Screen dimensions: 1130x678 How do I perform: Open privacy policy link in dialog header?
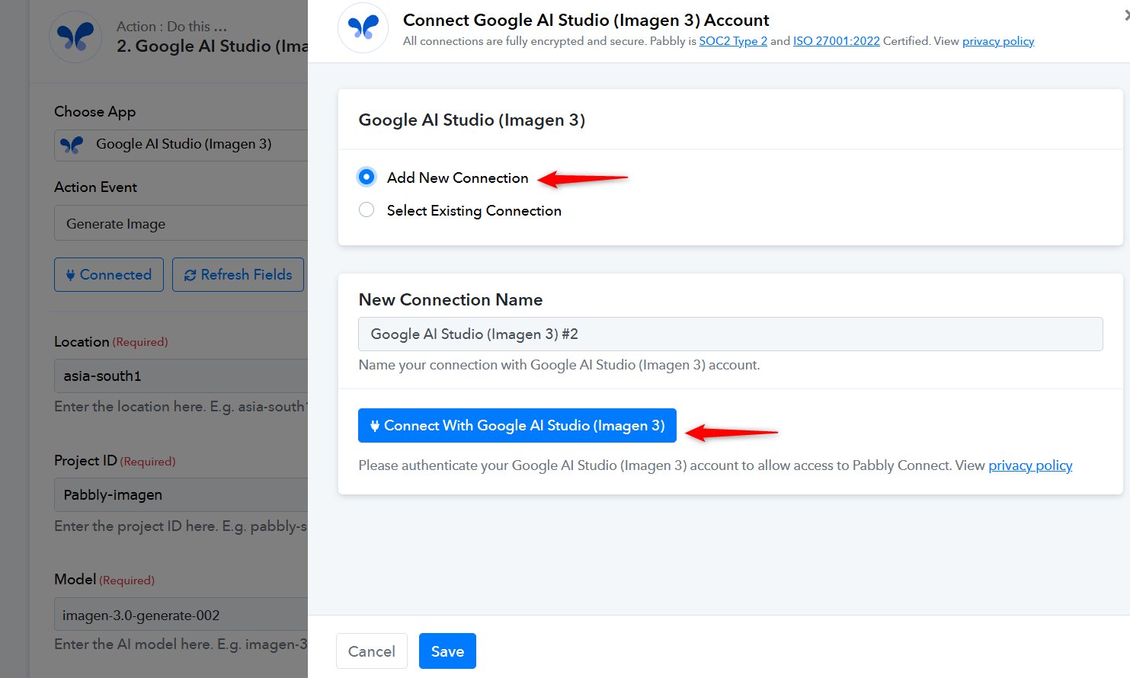(x=997, y=41)
